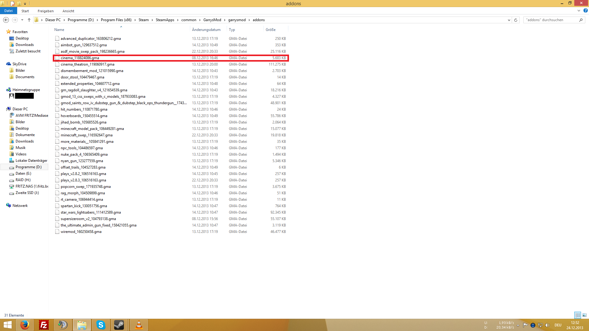Viewport: 589px width, 331px height.
Task: Open Documents under SkyDrive
Action: (x=25, y=77)
